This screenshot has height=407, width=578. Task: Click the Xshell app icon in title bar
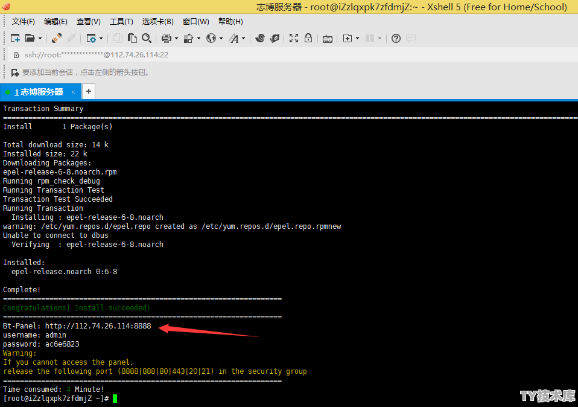pos(6,6)
